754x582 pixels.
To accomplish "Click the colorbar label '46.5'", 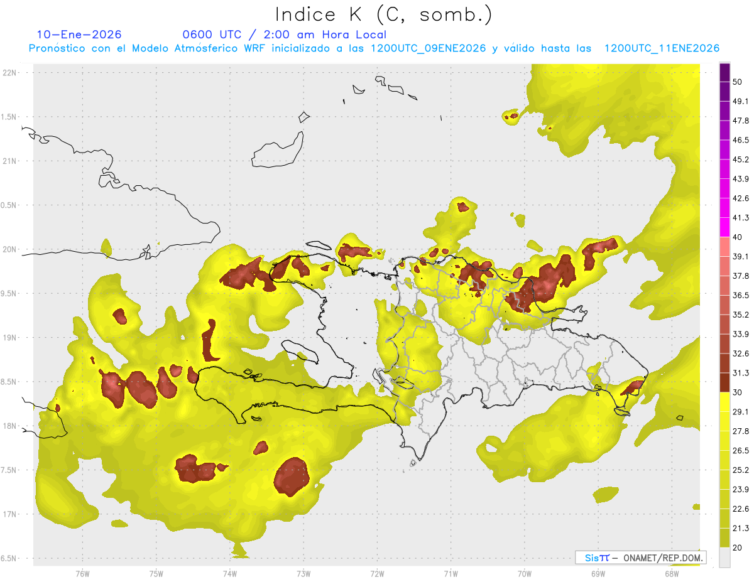I will pyautogui.click(x=741, y=140).
